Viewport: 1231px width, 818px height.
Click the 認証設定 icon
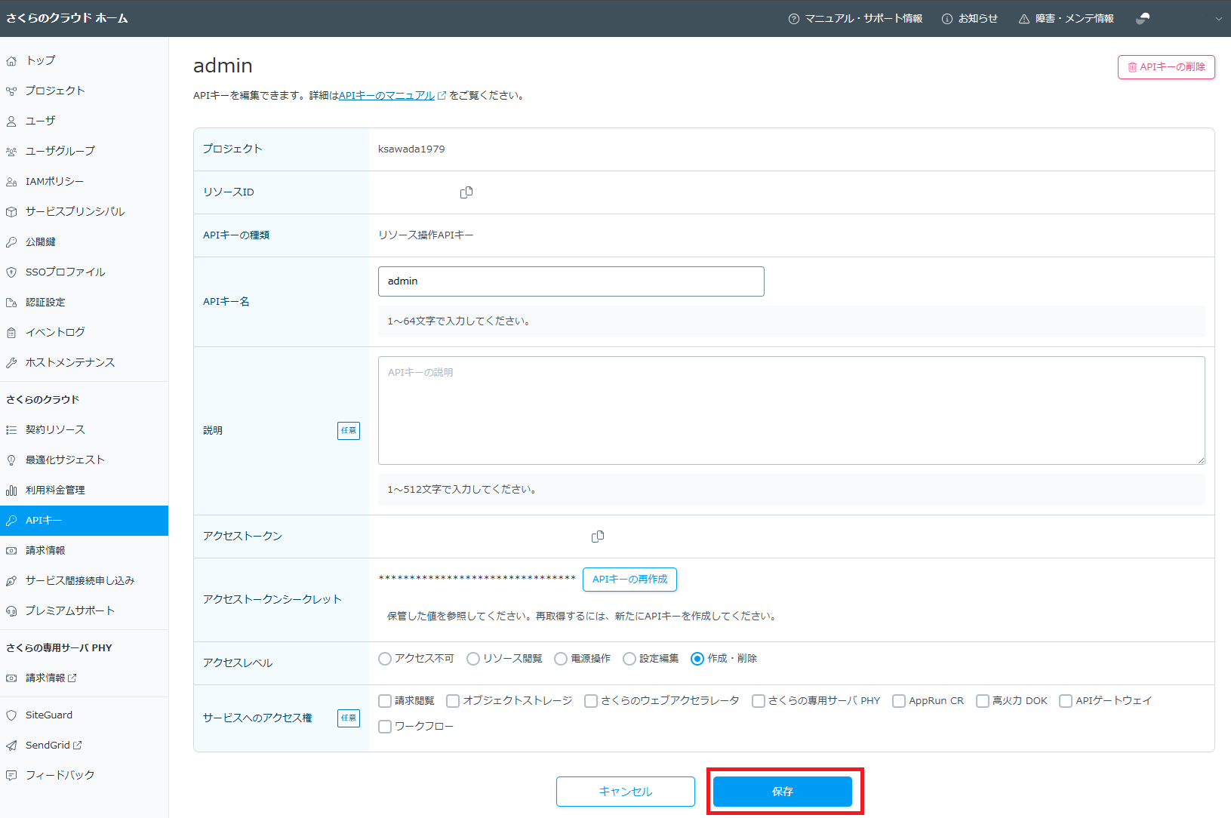tap(11, 303)
